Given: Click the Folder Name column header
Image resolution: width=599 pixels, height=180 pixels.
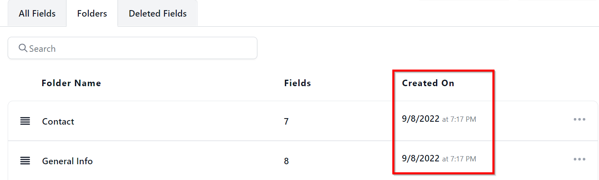Looking at the screenshot, I should 71,83.
